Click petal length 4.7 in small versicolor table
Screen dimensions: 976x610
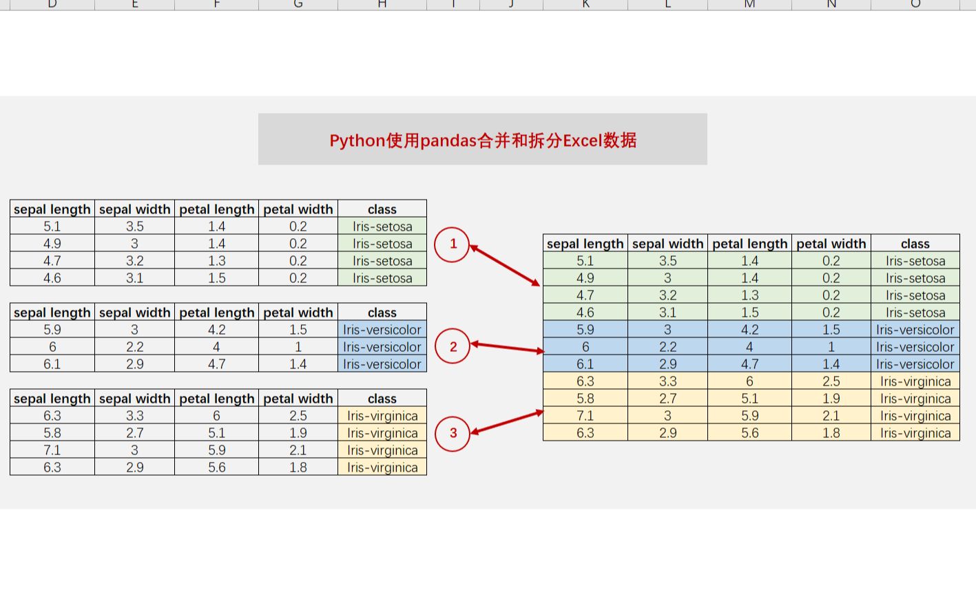(x=216, y=364)
